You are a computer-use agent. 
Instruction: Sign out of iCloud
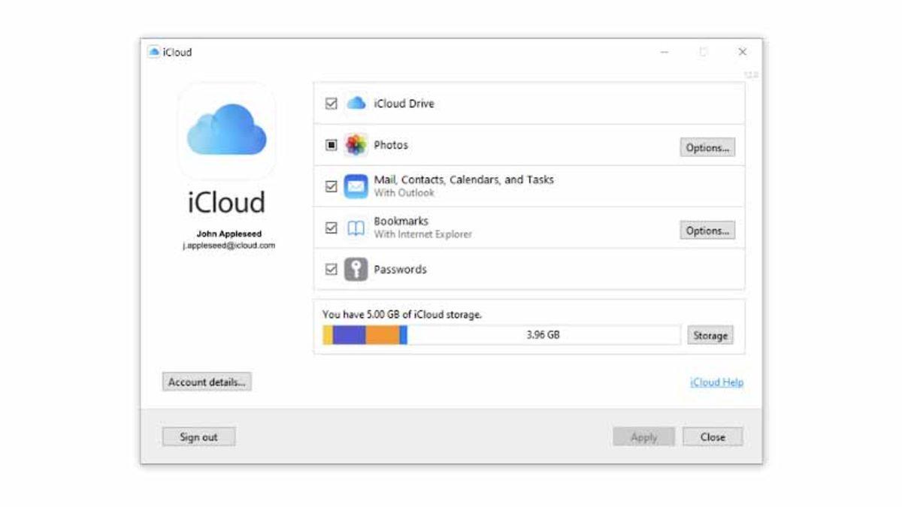click(x=198, y=436)
